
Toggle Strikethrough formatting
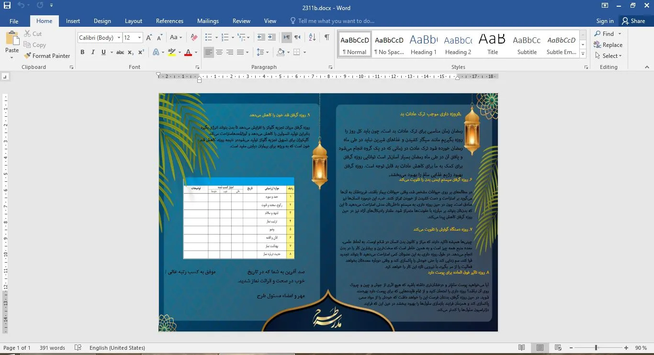point(120,52)
